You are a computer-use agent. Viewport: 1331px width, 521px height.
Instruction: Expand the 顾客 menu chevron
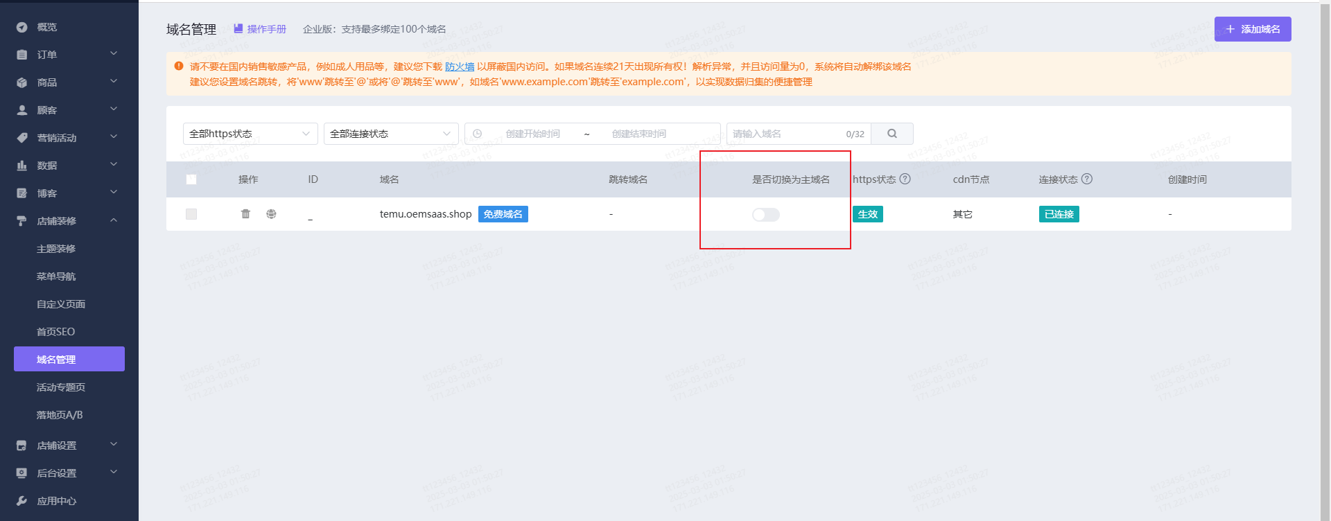click(x=114, y=109)
